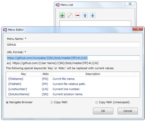Select the {LineNumber} row key
This screenshot has height=121, width=145.
point(17,89)
